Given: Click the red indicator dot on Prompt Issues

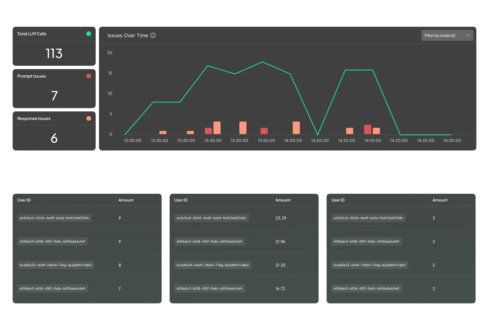Looking at the screenshot, I should coord(89,76).
